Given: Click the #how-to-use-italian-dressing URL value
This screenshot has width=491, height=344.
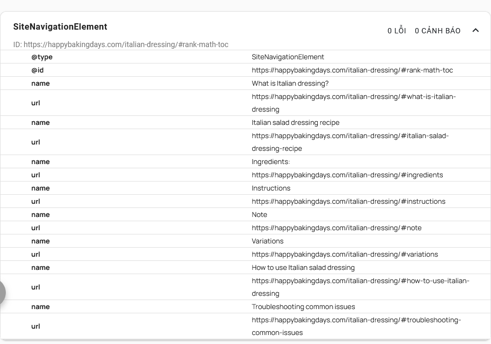Looking at the screenshot, I should (360, 287).
